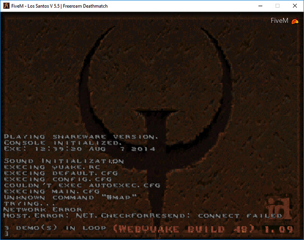Click the 'execing main.cfg' line
The image size is (304, 240).
pyautogui.click(x=52, y=192)
